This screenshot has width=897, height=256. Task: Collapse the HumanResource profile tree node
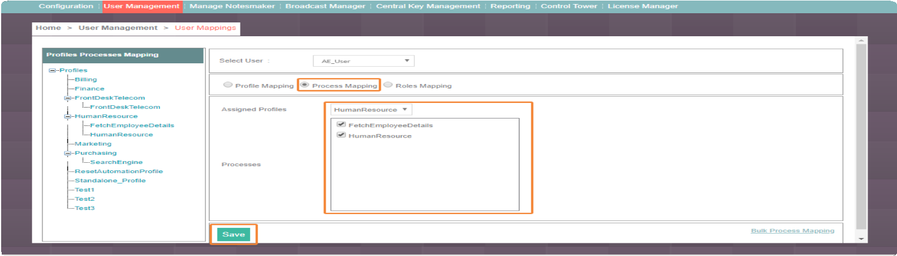(x=67, y=116)
